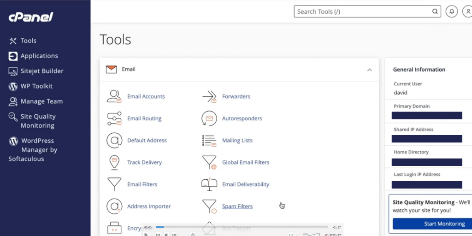The width and height of the screenshot is (472, 236).
Task: Click the Email envelope section icon
Action: coord(111,70)
